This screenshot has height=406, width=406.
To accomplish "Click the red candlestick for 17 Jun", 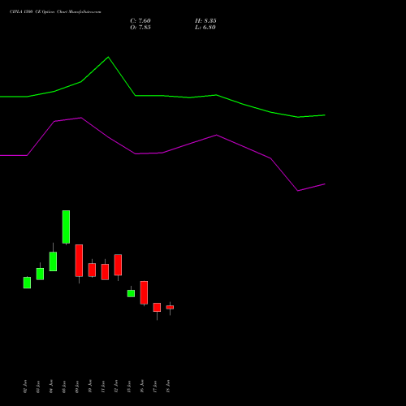I will click(157, 307).
